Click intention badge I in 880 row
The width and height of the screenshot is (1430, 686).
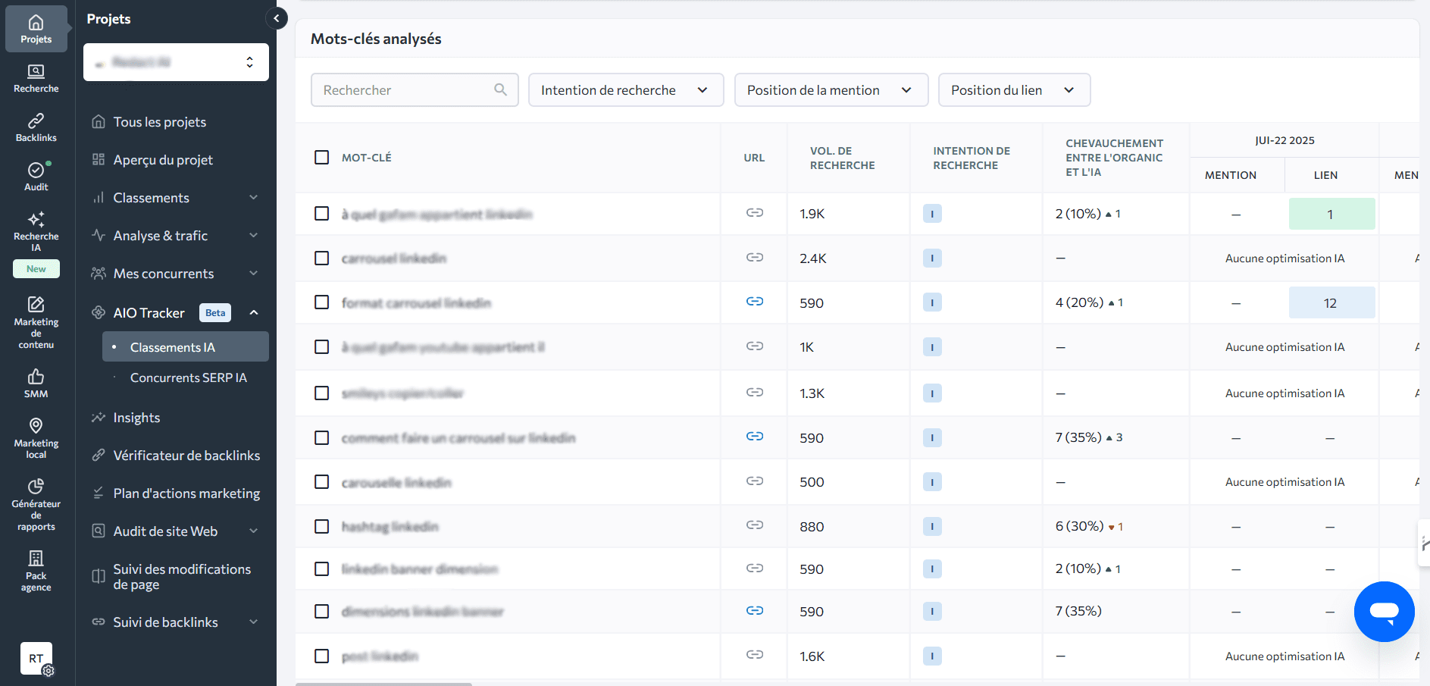pyautogui.click(x=932, y=527)
